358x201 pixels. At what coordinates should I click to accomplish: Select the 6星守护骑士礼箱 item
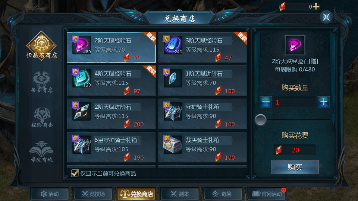point(111,147)
